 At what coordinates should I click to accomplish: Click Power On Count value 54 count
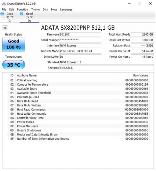[142, 51]
